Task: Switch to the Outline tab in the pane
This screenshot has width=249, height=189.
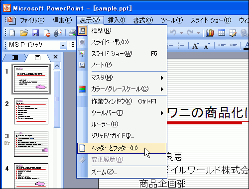Action: (x=15, y=57)
